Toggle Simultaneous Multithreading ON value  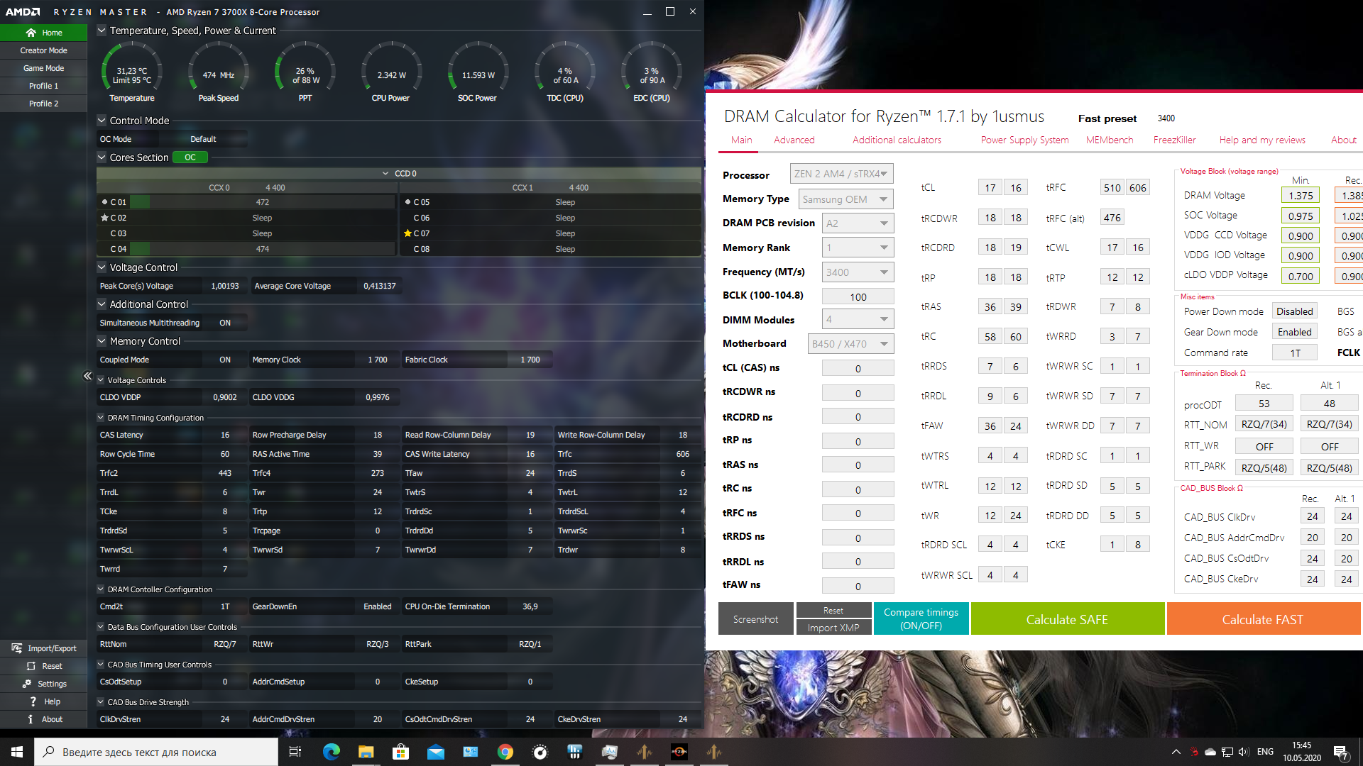point(224,323)
